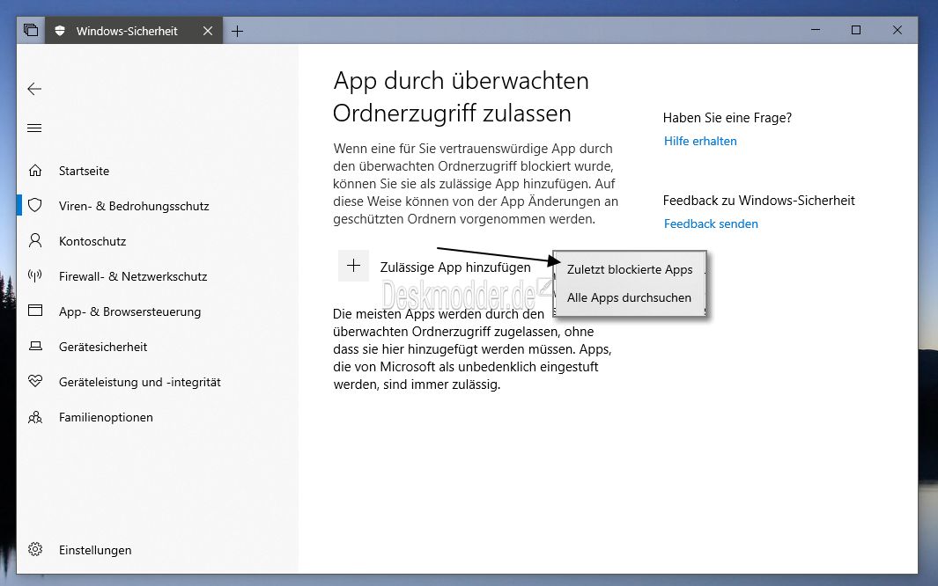
Task: Click the Startseite home icon
Action: coord(35,170)
